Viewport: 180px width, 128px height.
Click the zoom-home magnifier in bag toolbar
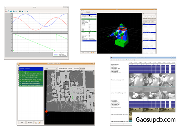(x=131, y=60)
